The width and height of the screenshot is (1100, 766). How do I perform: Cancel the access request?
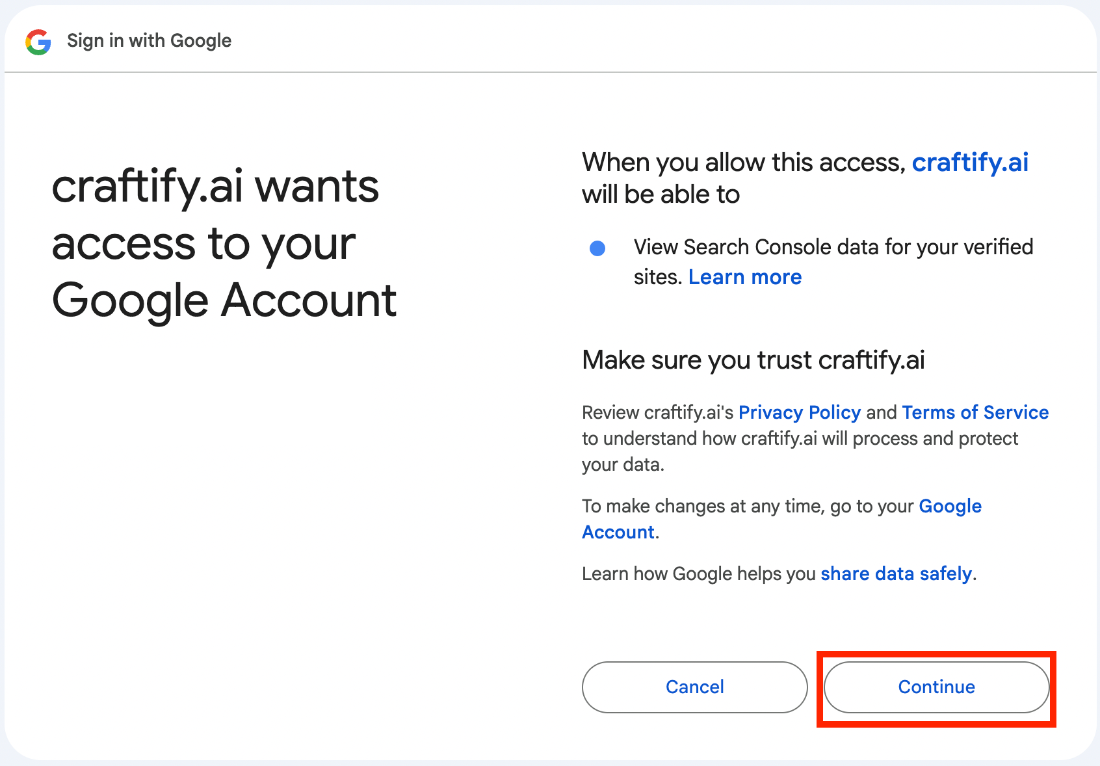[695, 687]
